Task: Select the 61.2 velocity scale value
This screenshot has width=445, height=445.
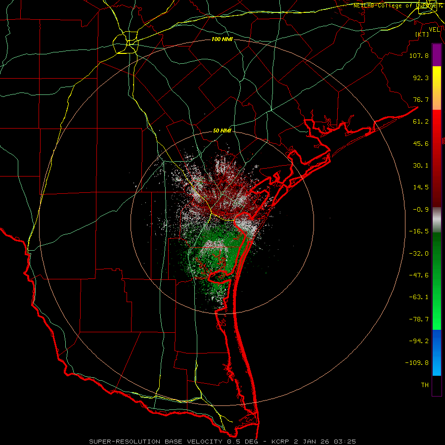Action: [421, 122]
